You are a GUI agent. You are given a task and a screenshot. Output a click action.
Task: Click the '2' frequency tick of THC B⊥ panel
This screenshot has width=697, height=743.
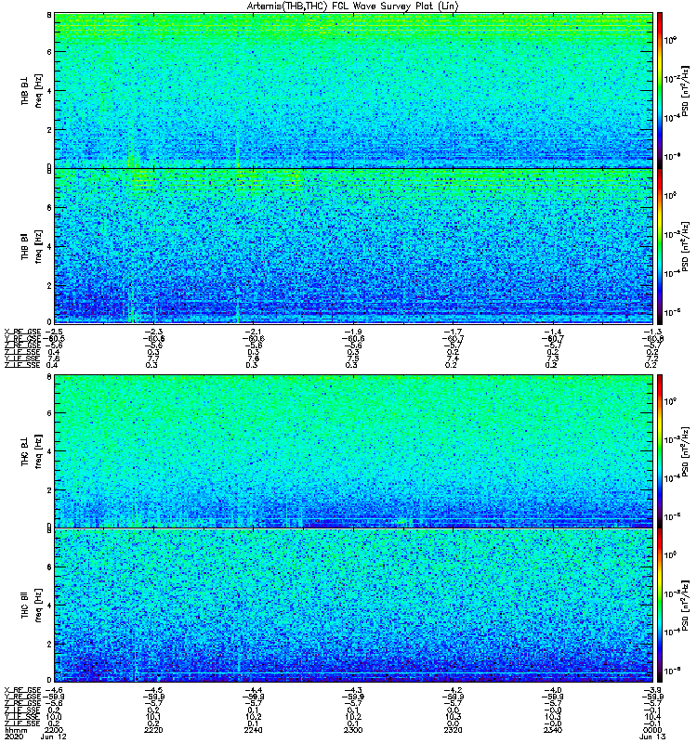coord(49,490)
